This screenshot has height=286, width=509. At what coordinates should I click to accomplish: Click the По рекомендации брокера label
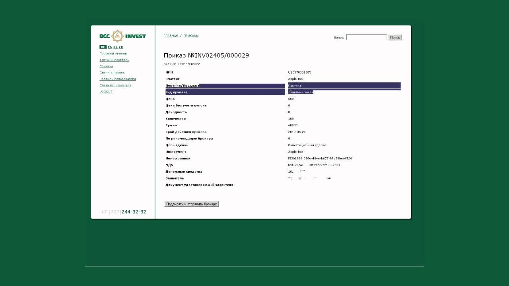pos(189,139)
